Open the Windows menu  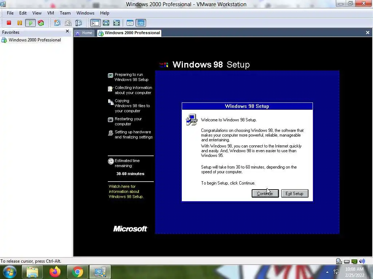85,13
